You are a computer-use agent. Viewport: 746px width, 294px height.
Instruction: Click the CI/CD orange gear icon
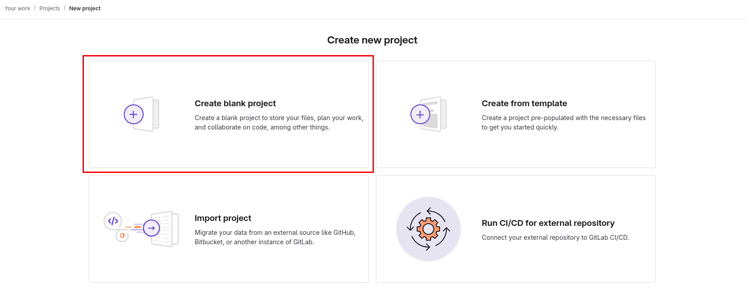(x=428, y=229)
